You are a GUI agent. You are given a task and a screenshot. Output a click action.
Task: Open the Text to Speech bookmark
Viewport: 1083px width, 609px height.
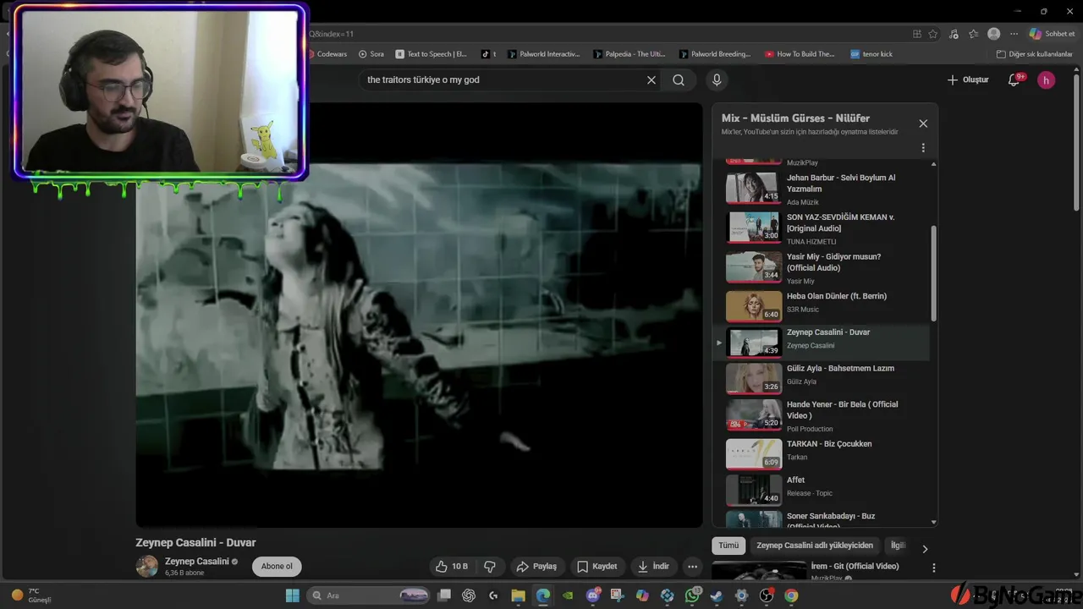(x=432, y=54)
